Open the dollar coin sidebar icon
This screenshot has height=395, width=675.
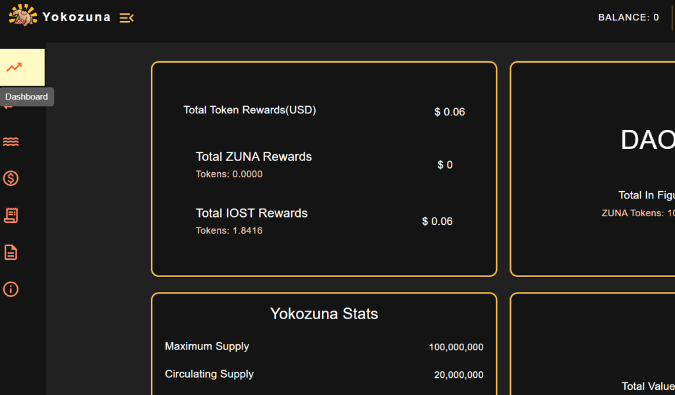[x=11, y=178]
